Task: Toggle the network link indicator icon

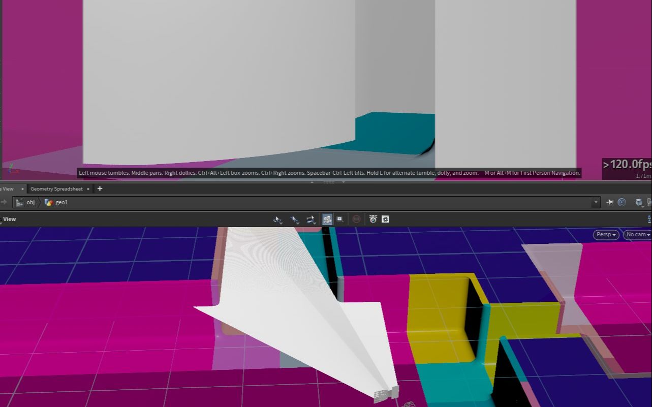Action: click(x=620, y=202)
